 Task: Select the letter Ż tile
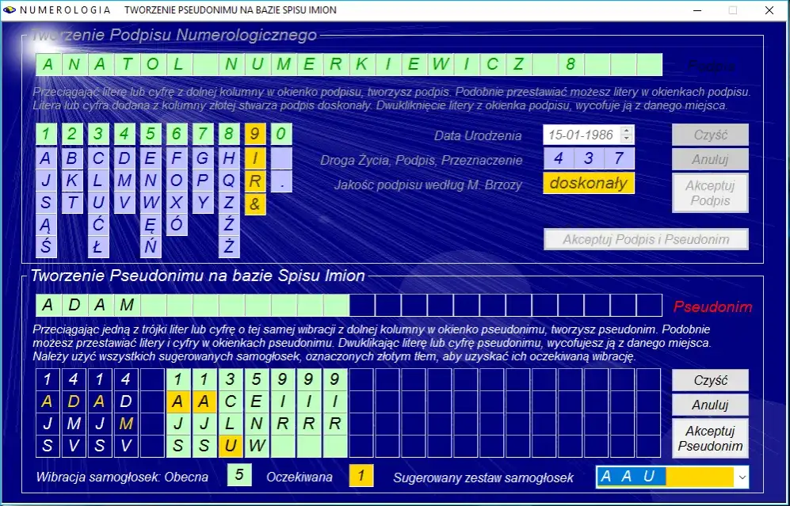click(229, 246)
